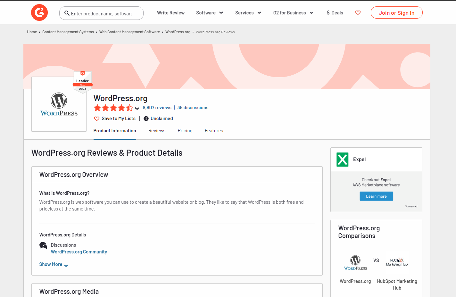Image resolution: width=456 pixels, height=297 pixels.
Task: Click the Unclaimed status label
Action: 162,119
